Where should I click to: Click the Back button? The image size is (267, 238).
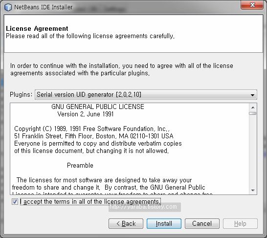click(126, 223)
